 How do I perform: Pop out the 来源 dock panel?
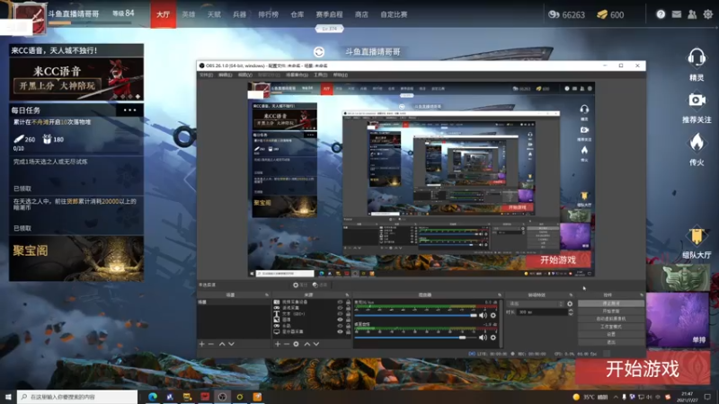(x=347, y=295)
